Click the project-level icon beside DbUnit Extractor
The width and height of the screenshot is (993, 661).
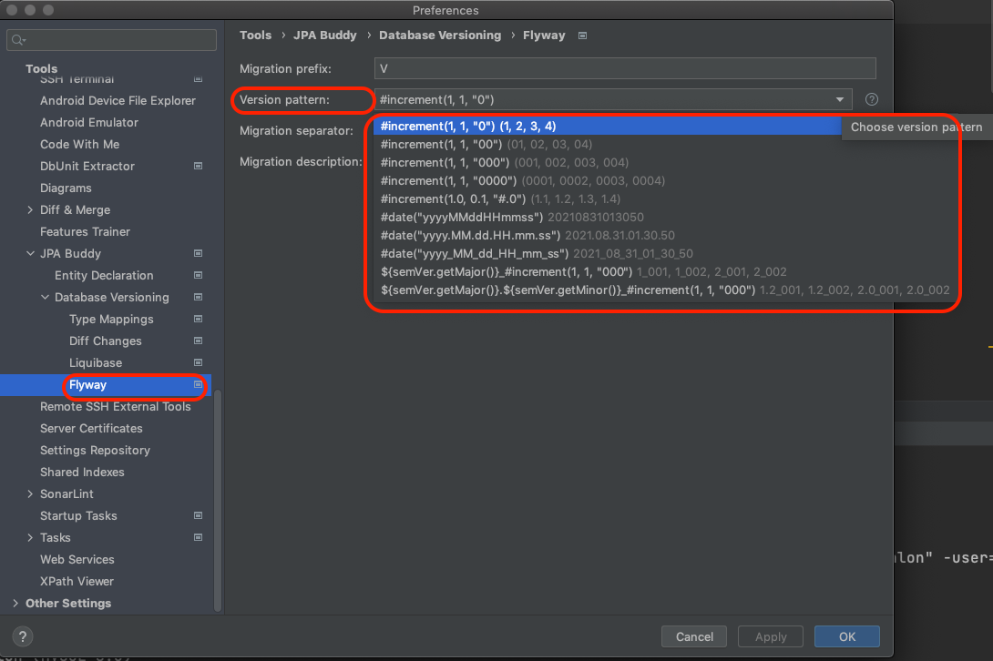click(199, 166)
